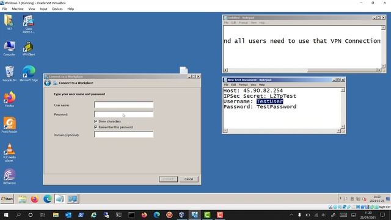Open VirtualBox Machine menu
391x220 pixels.
[x=18, y=9]
